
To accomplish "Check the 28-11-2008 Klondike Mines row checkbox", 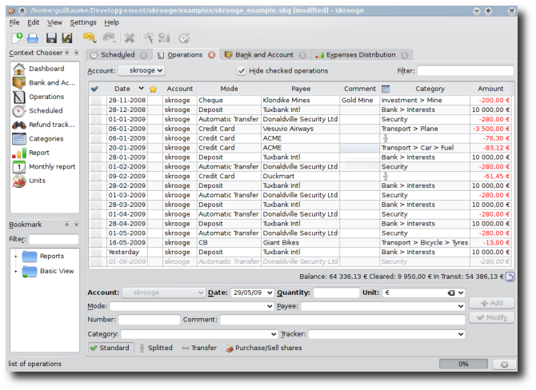I will (97, 101).
